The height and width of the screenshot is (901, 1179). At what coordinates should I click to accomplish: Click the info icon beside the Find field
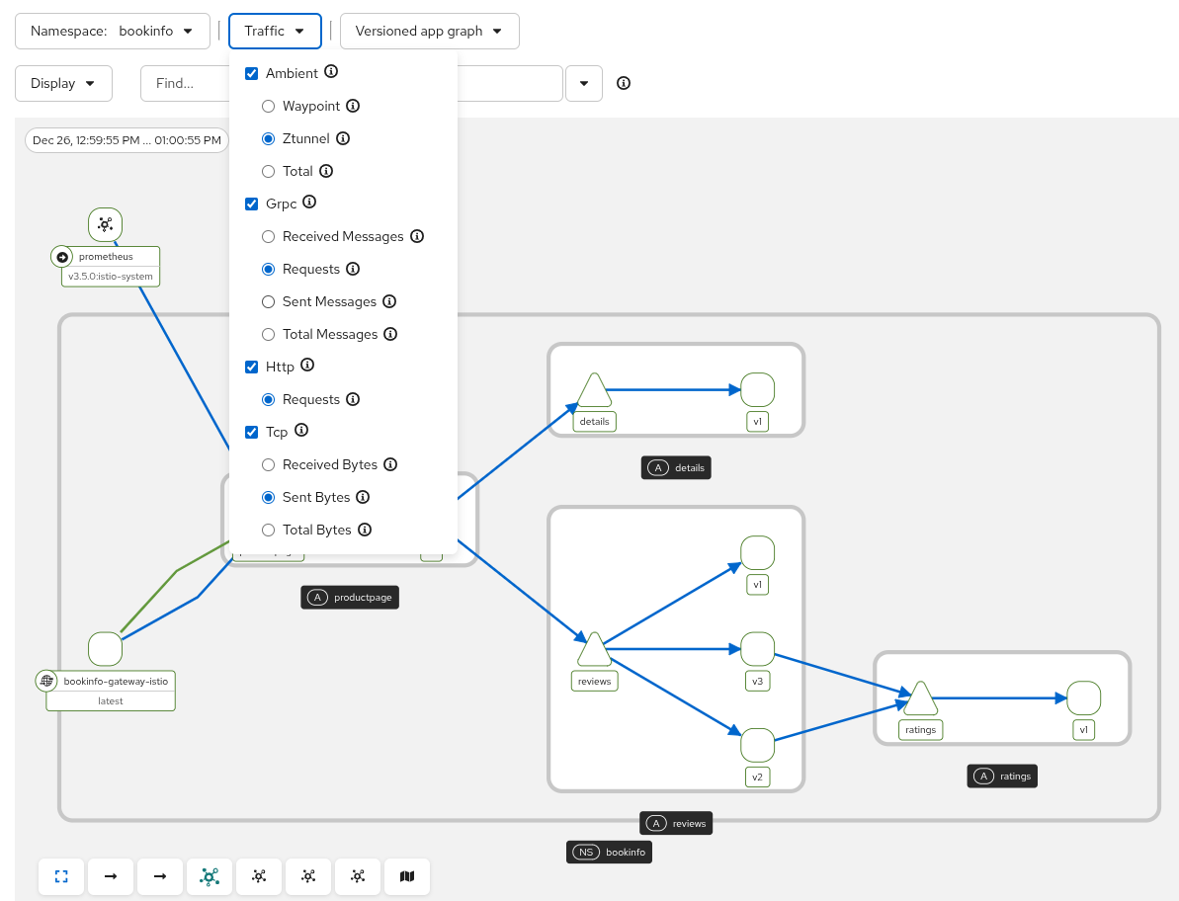point(623,83)
